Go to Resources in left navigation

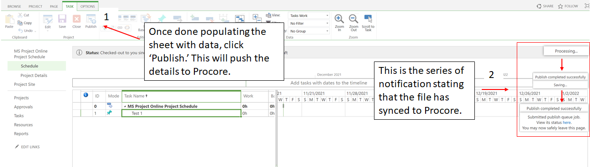coord(23,125)
